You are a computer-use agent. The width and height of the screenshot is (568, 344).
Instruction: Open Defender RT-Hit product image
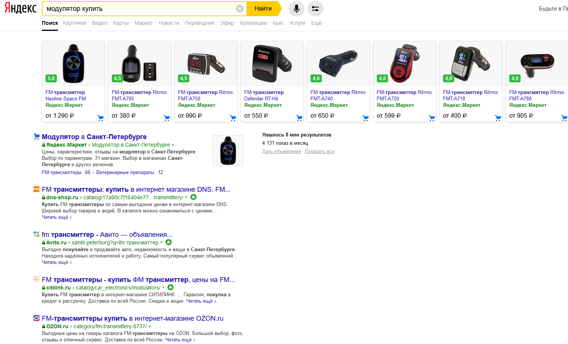pyautogui.click(x=272, y=64)
